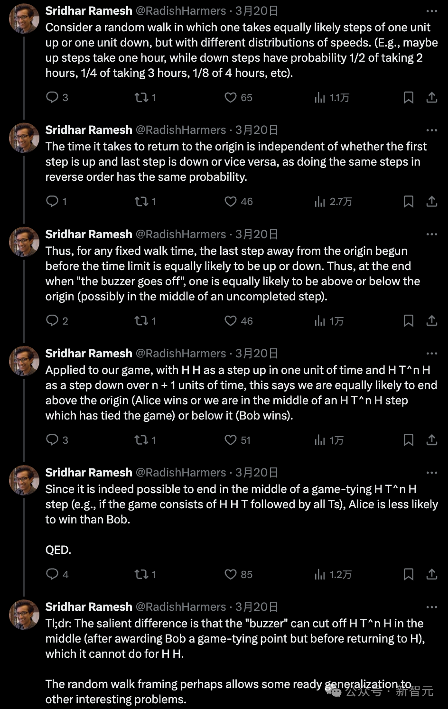
Task: Open the ellipsis menu on the second tweet
Action: coord(431,130)
